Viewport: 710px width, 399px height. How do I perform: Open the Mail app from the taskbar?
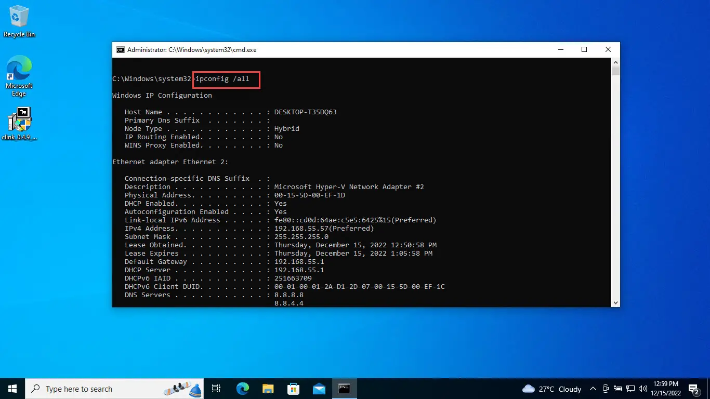[319, 389]
